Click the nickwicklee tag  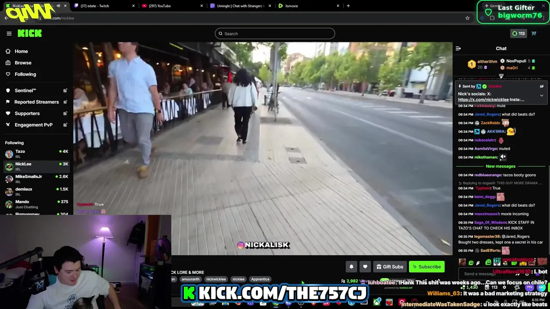coord(216,279)
